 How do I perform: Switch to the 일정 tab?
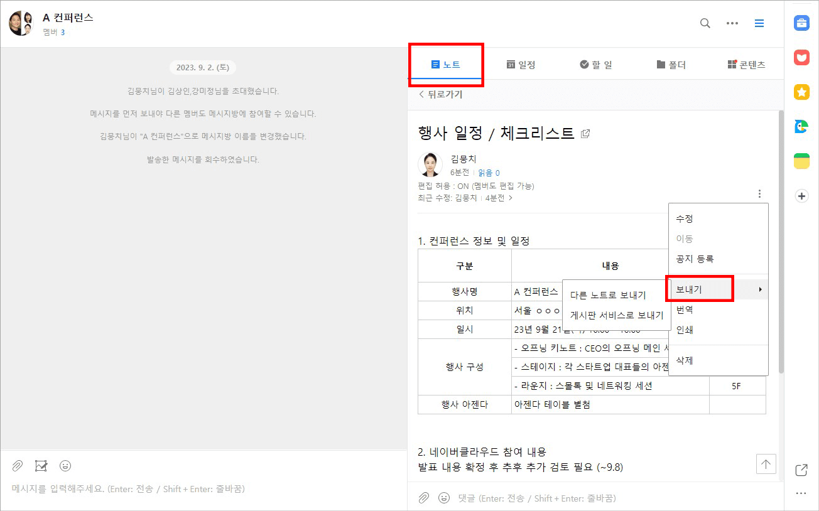coord(521,63)
